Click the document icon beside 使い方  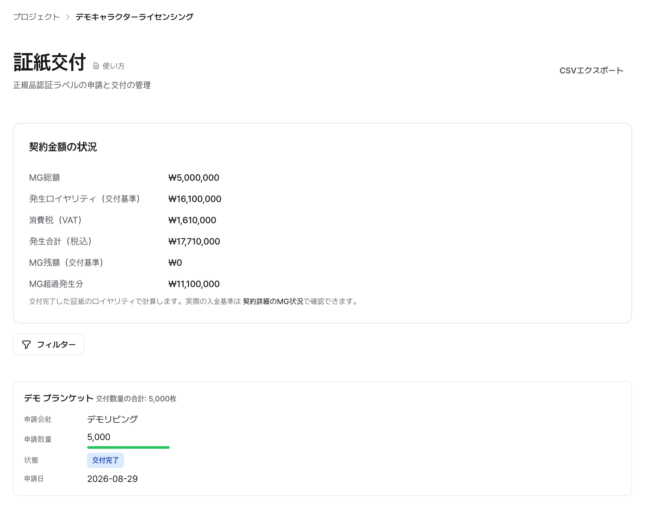(96, 66)
